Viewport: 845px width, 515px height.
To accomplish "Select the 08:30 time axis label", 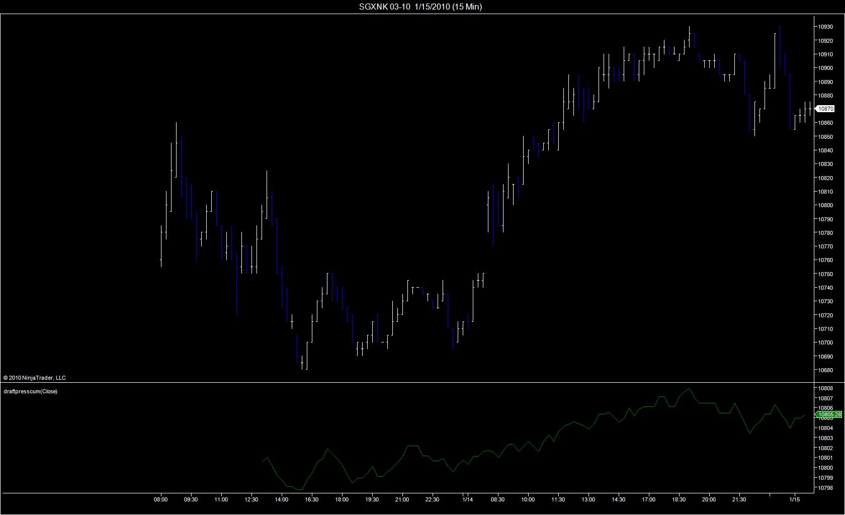I will [498, 499].
